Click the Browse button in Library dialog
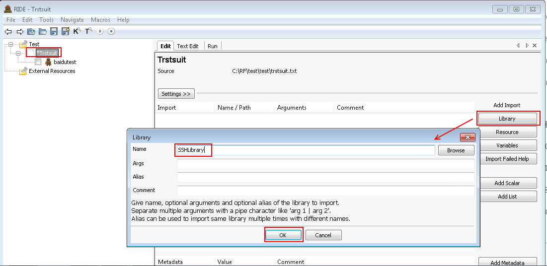This screenshot has height=266, width=547. (x=456, y=150)
